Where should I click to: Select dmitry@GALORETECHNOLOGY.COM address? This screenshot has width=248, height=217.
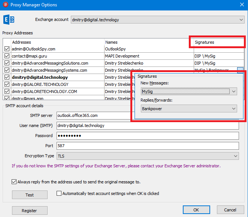pyautogui.click(x=44, y=92)
